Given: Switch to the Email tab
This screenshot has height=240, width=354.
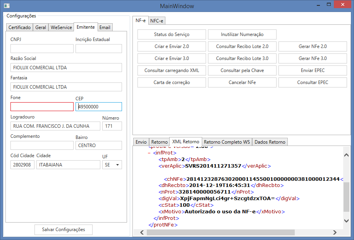Looking at the screenshot, I should point(105,27).
